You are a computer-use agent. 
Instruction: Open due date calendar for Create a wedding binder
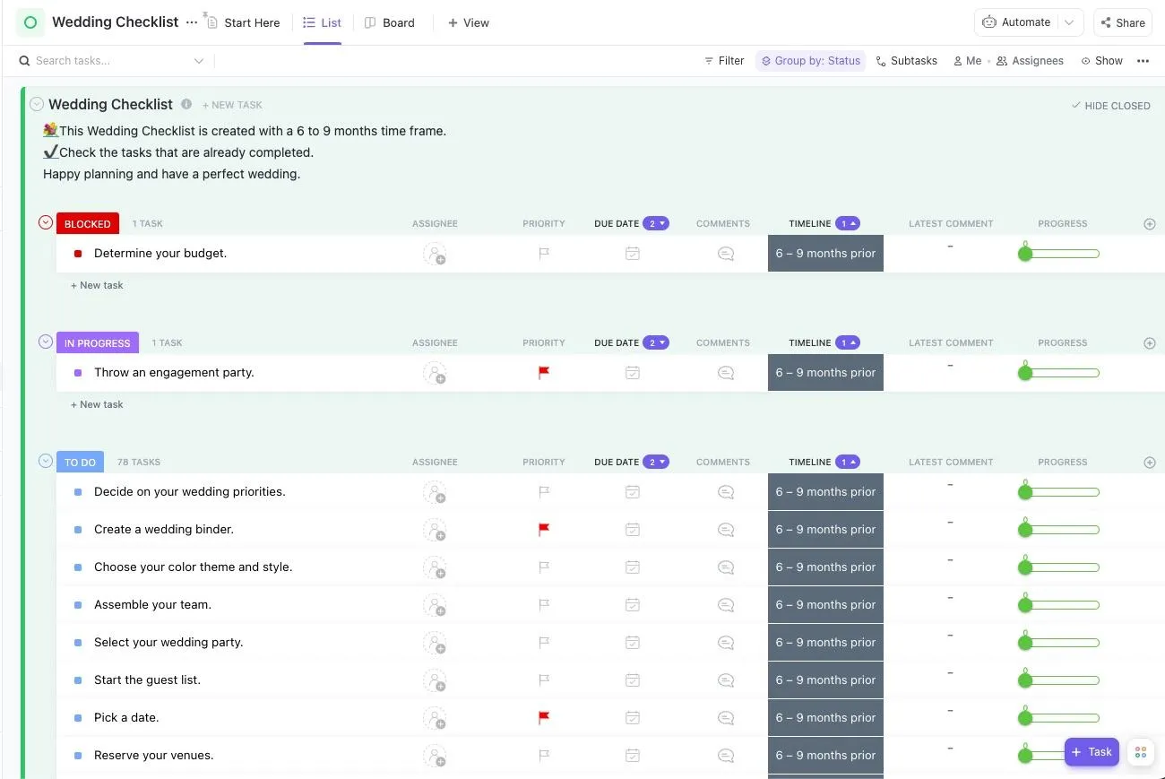(x=633, y=530)
